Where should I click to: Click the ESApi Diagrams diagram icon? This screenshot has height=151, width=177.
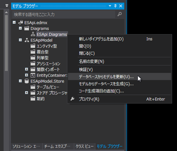33,34
